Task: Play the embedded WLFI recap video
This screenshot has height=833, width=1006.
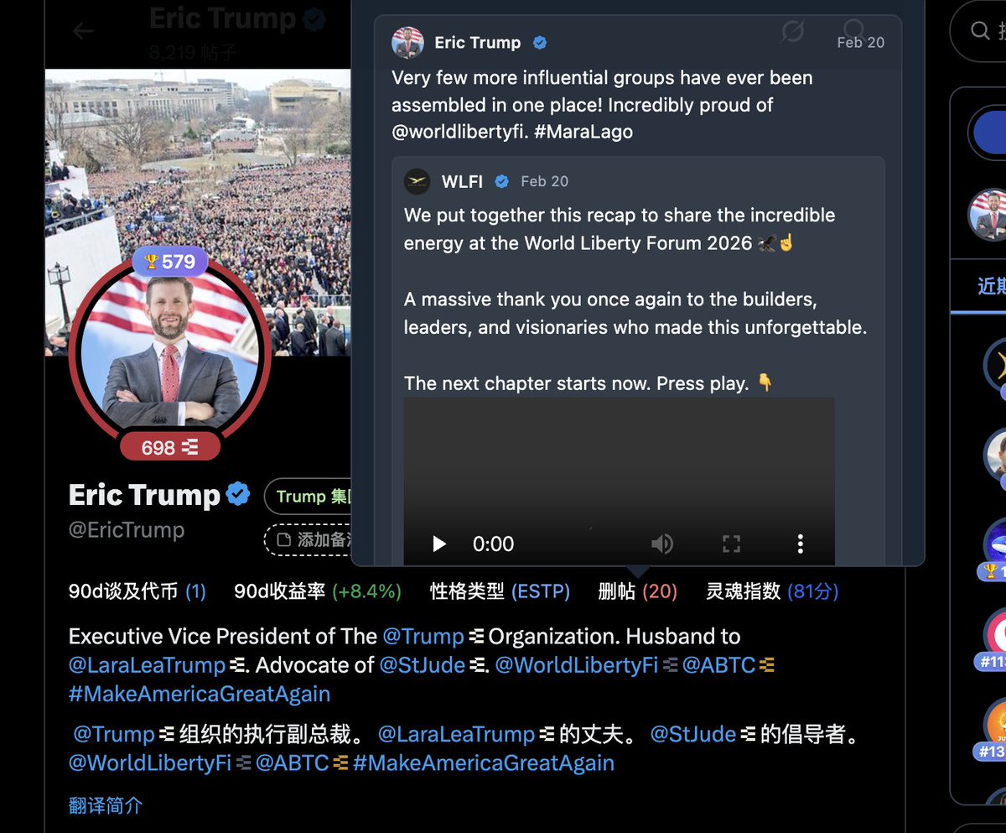Action: pos(439,544)
